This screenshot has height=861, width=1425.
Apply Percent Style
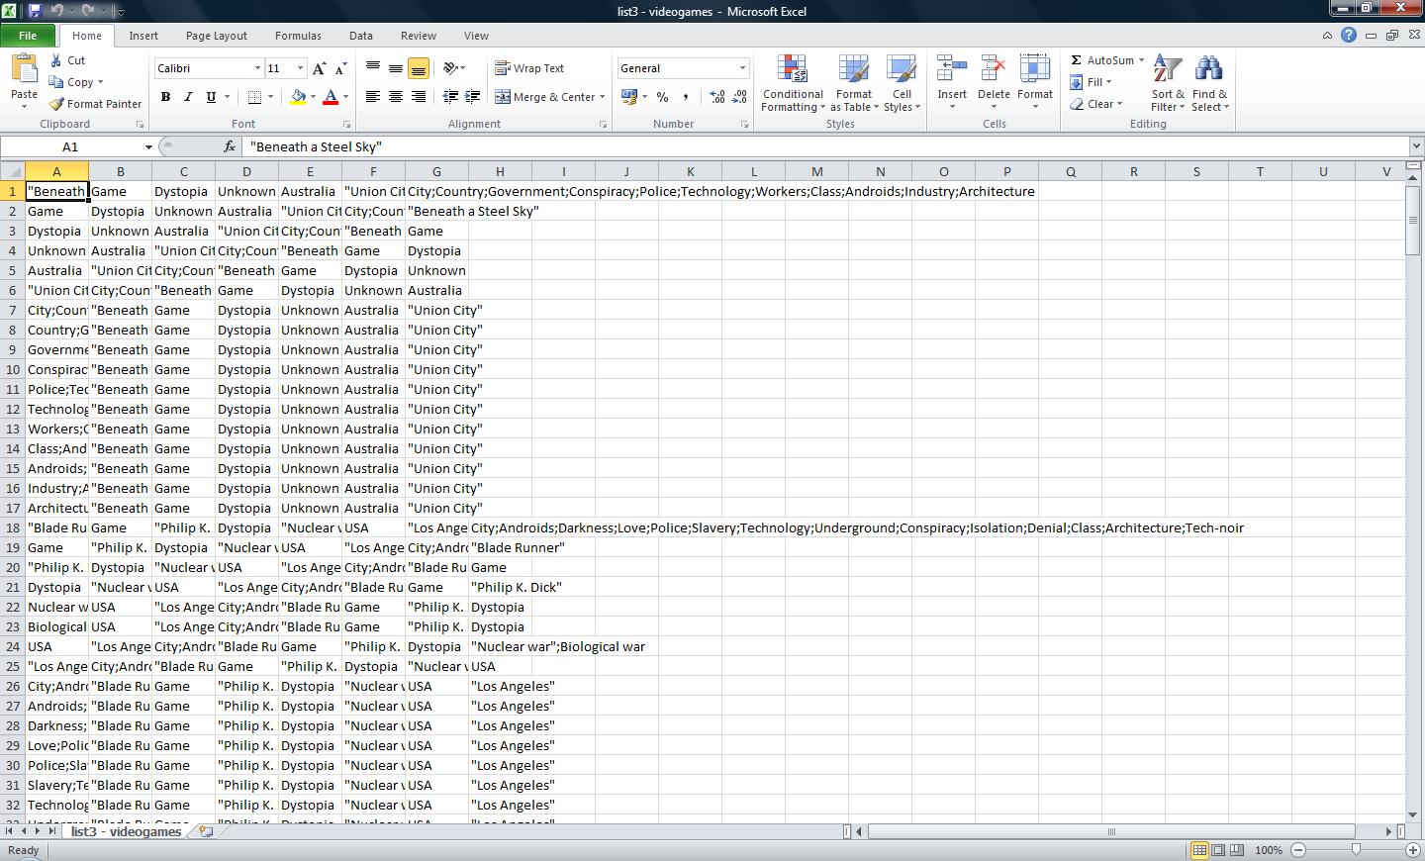(662, 97)
